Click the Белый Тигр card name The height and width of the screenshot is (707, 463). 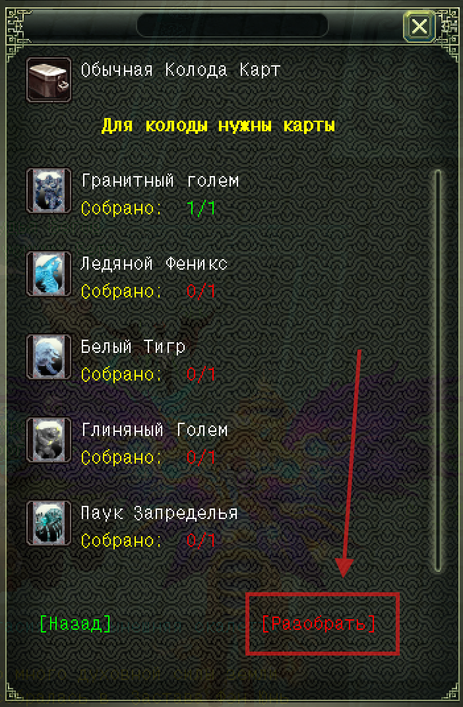pyautogui.click(x=133, y=347)
